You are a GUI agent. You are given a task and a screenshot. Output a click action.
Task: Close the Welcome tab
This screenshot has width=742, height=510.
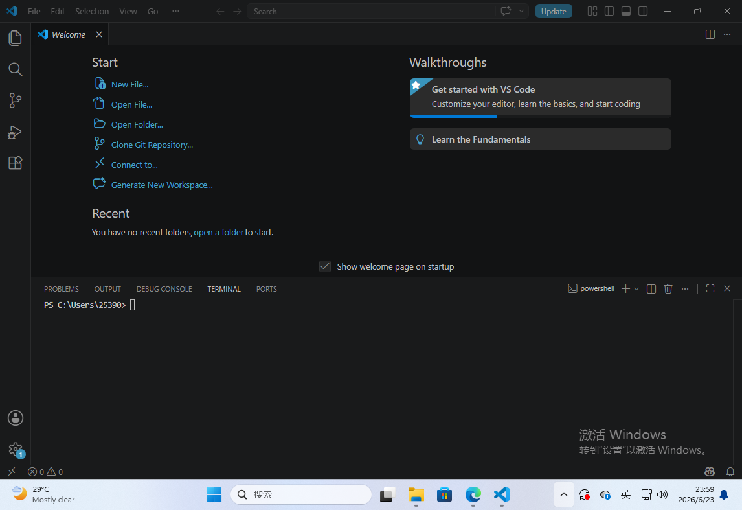point(99,34)
